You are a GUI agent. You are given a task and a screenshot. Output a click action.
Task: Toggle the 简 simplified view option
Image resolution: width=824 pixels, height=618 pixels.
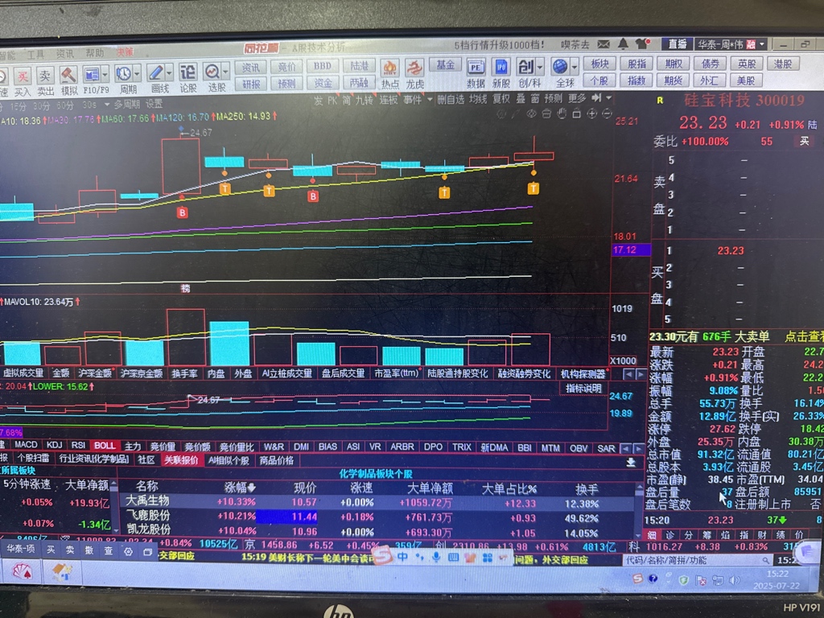tap(346, 100)
